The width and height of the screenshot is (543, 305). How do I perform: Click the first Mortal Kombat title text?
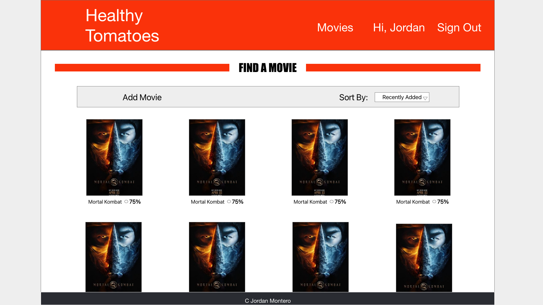coord(105,202)
